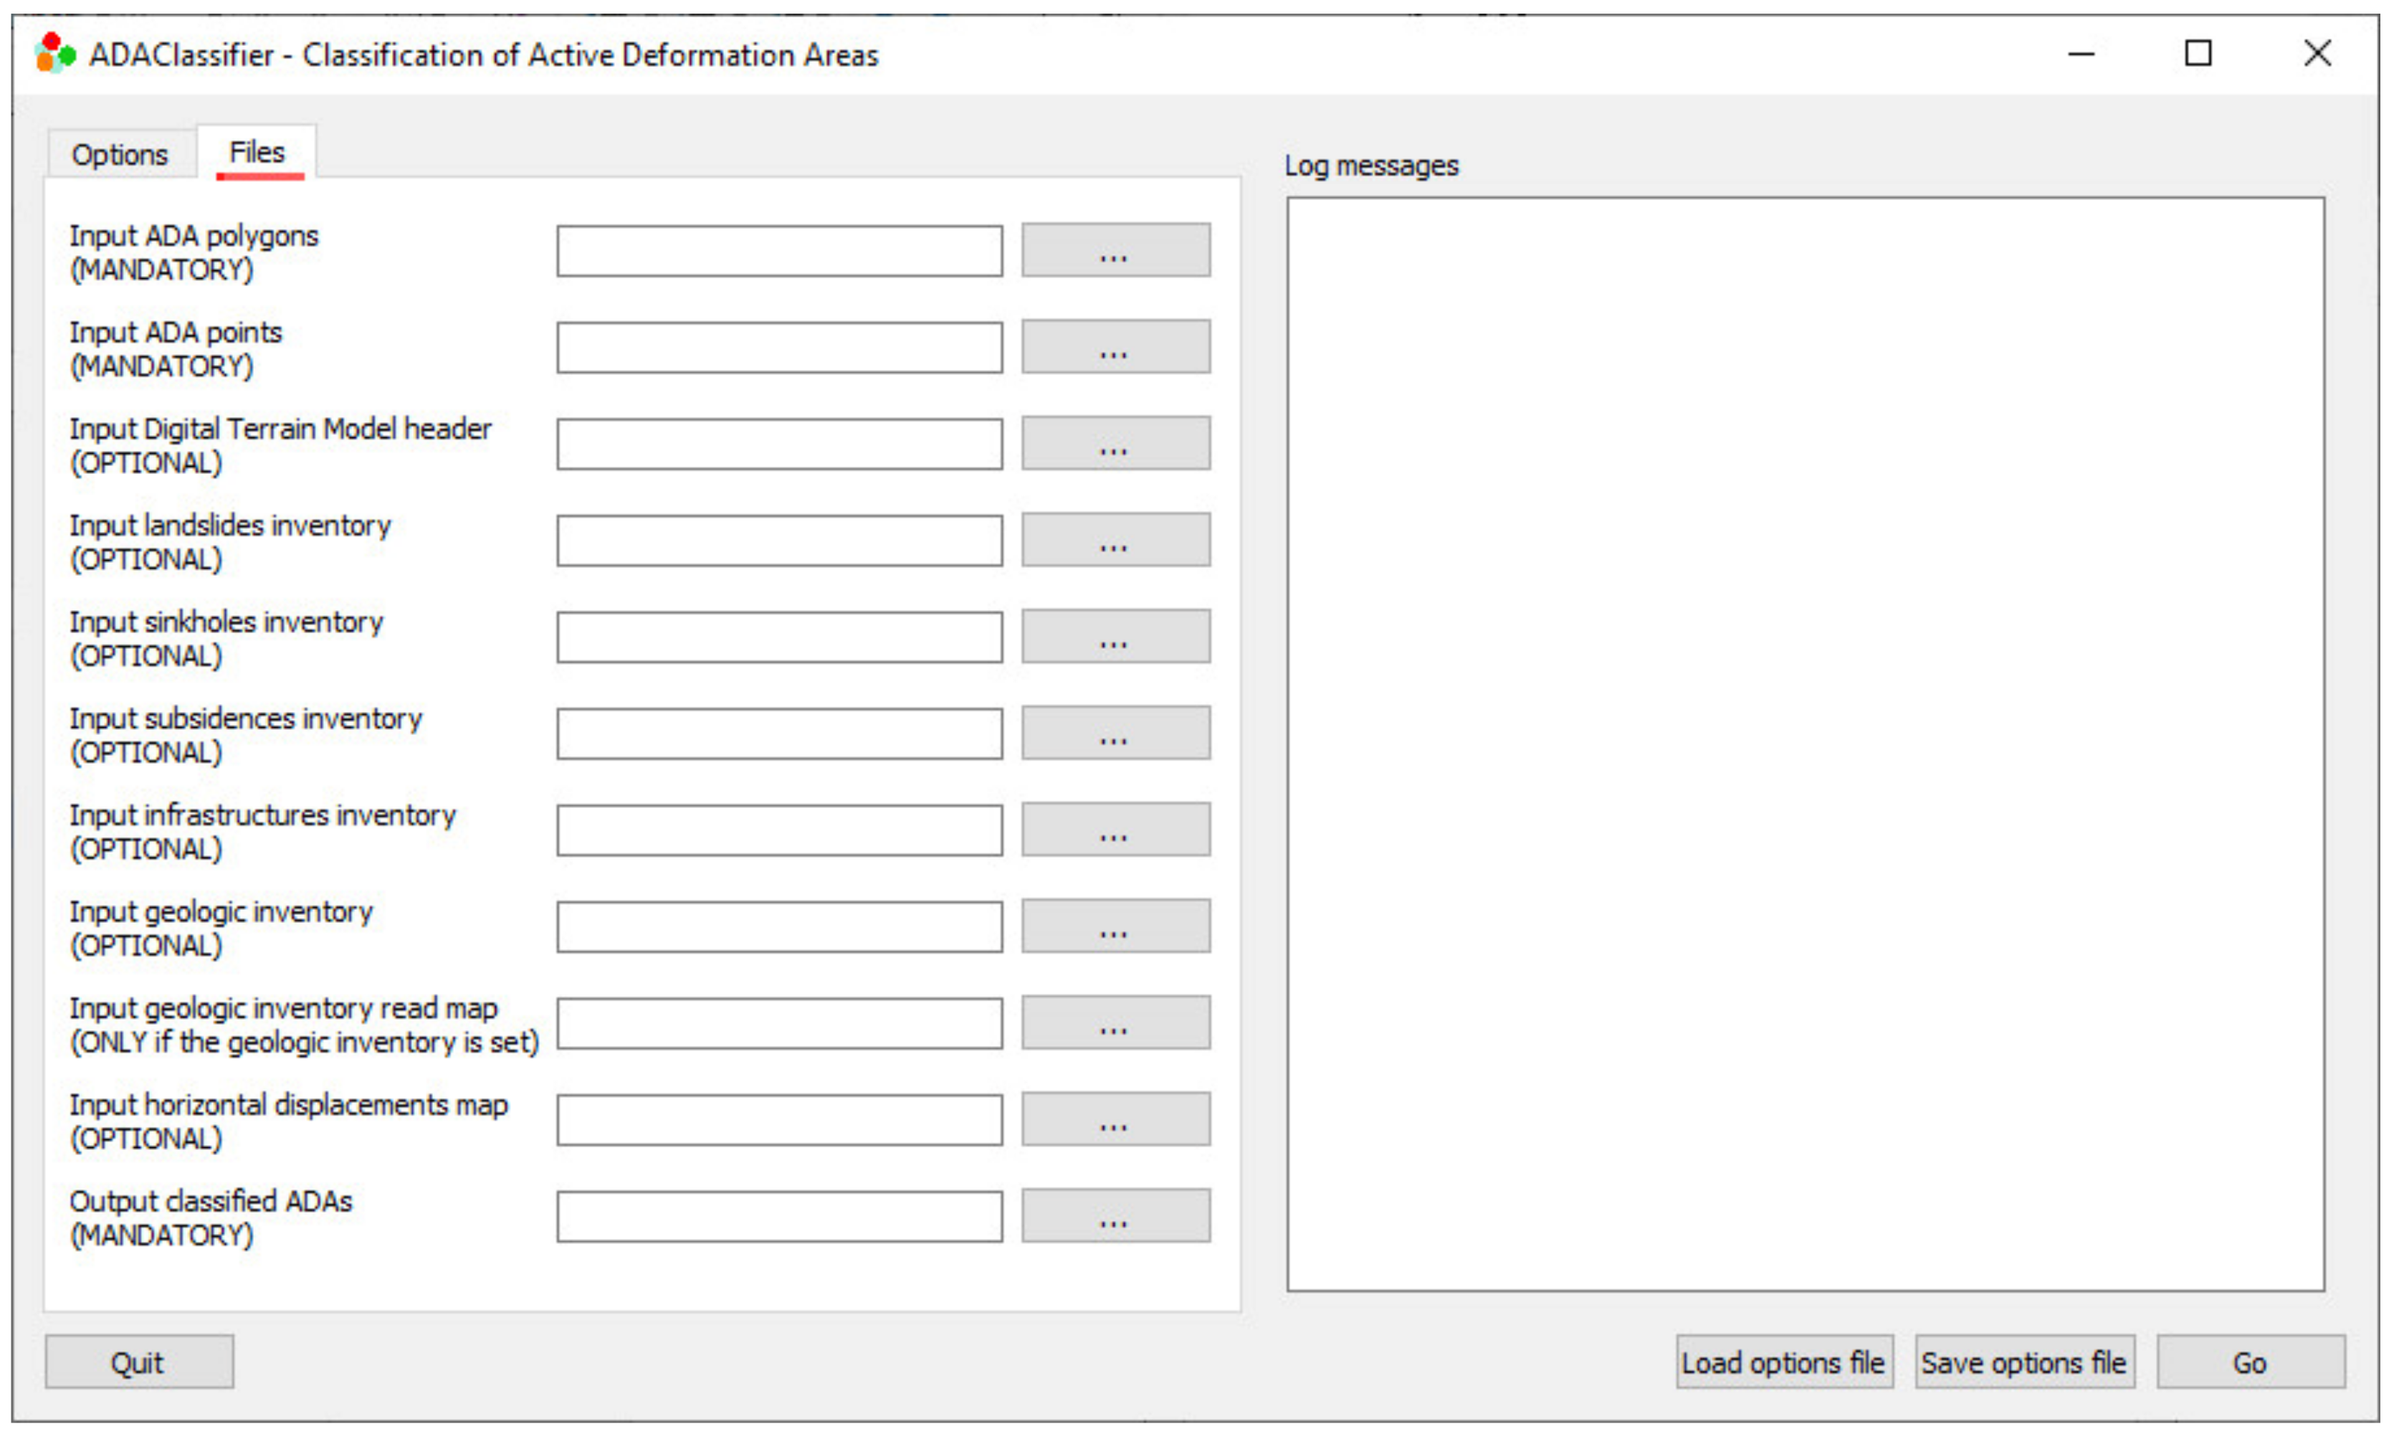The image size is (2394, 1434).
Task: Browse for subsidences inventory file
Action: click(1115, 733)
